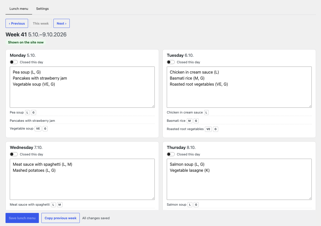This screenshot has width=321, height=226.
Task: Click the VE tag beside Vegetable soup
Action: click(38, 129)
